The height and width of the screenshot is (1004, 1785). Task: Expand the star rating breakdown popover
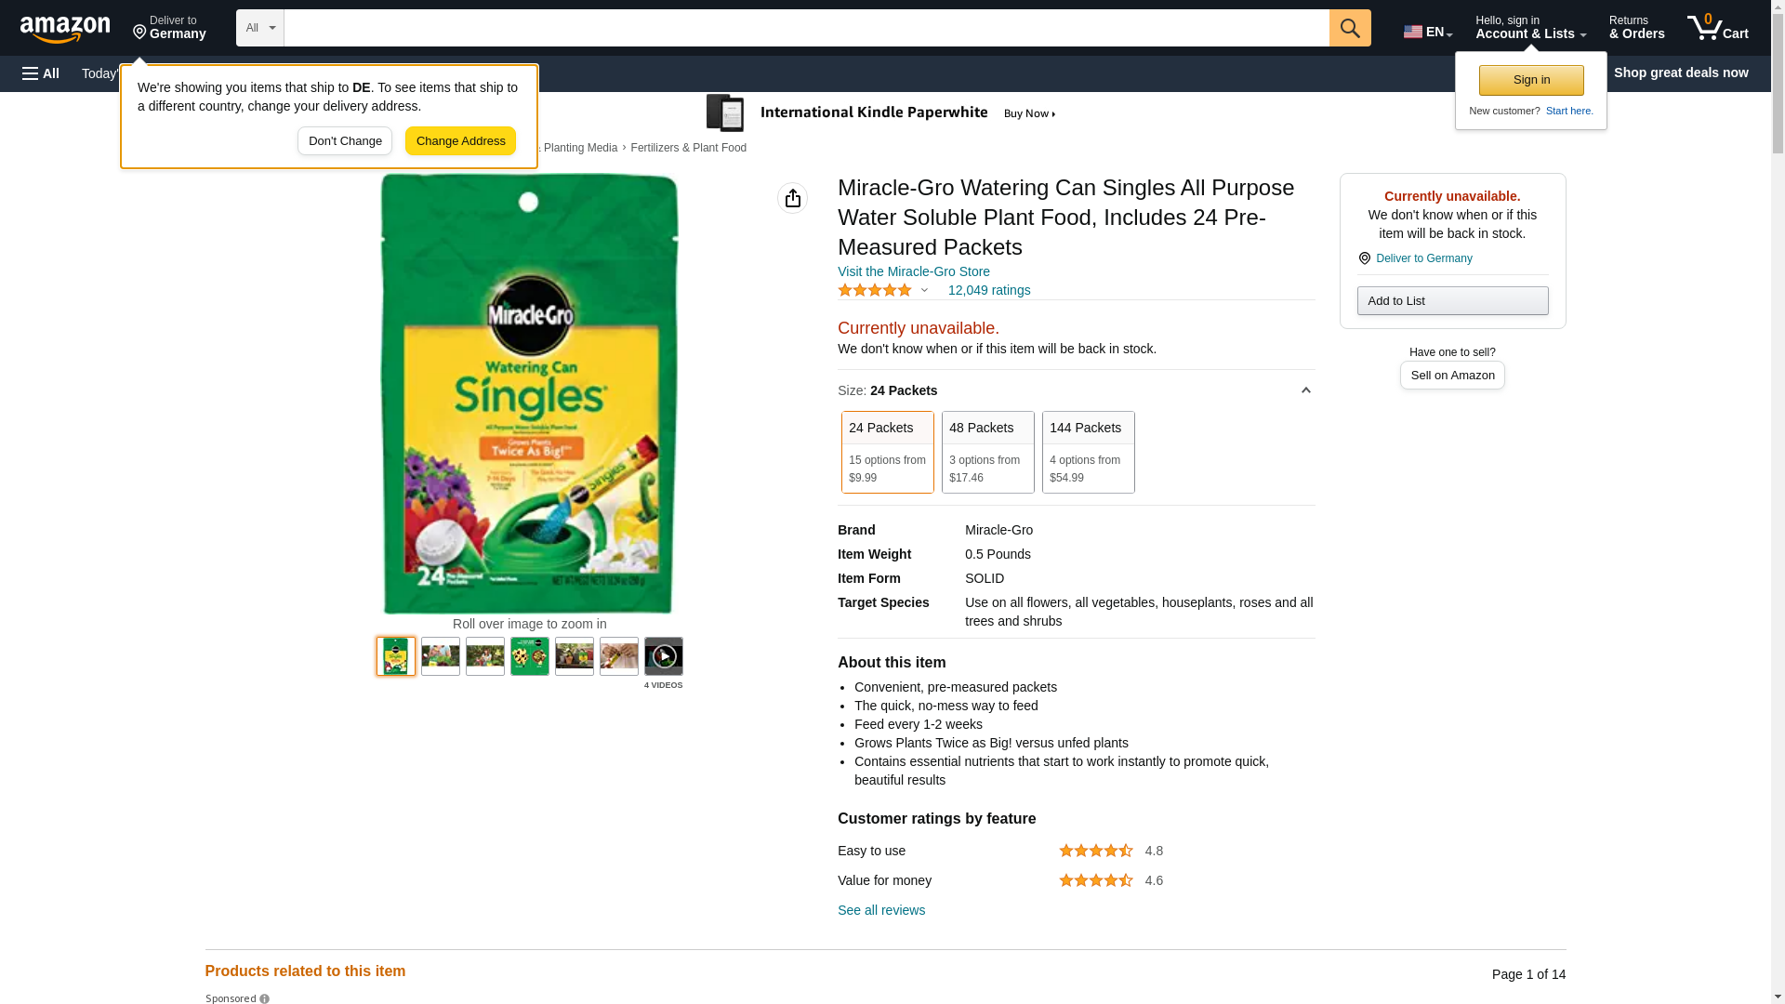coord(924,290)
